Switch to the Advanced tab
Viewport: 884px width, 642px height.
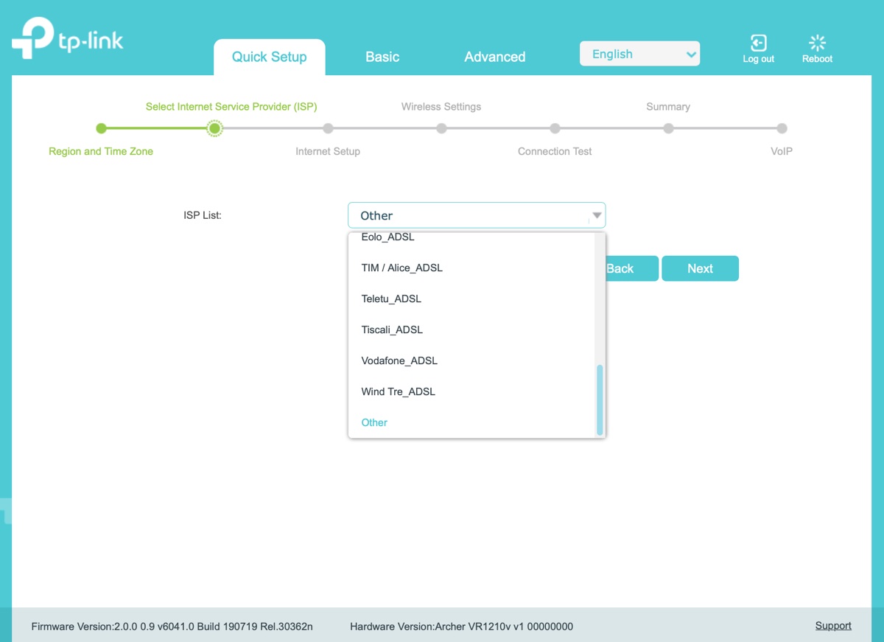click(495, 57)
